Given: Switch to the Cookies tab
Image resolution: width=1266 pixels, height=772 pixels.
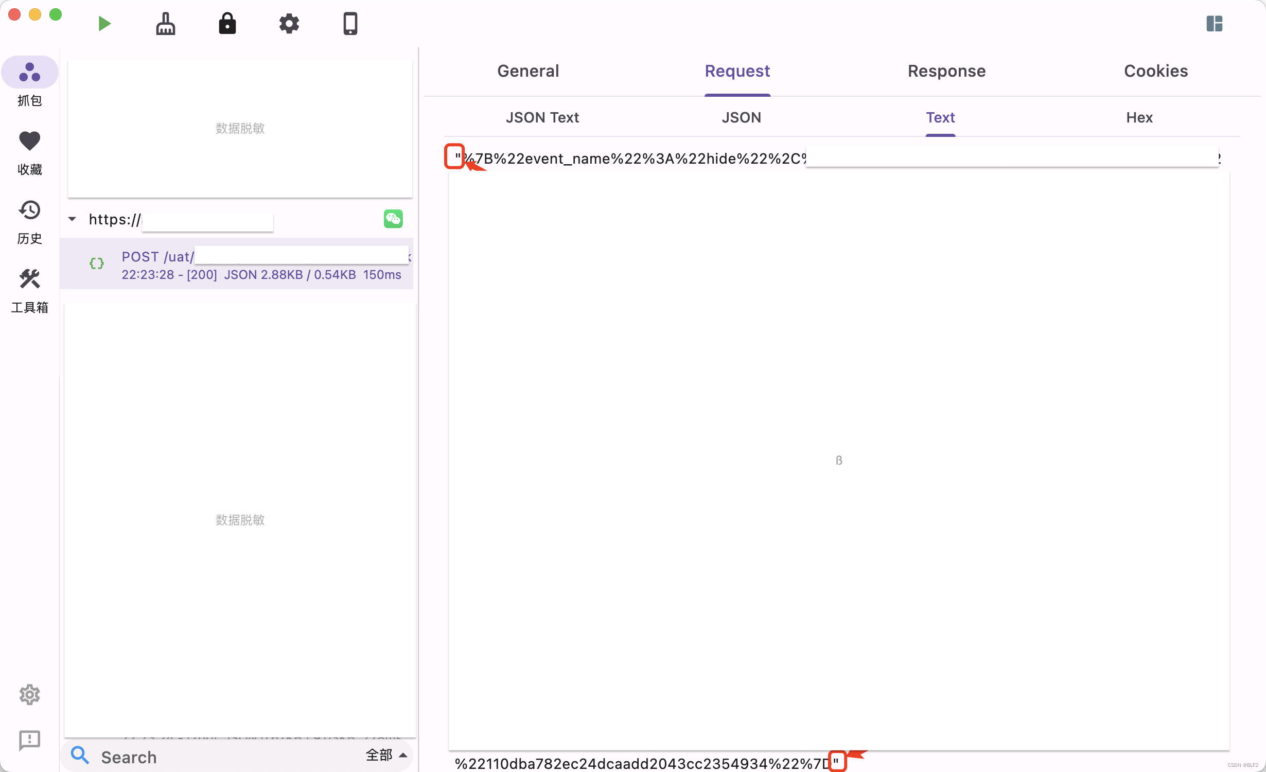Looking at the screenshot, I should (1156, 71).
